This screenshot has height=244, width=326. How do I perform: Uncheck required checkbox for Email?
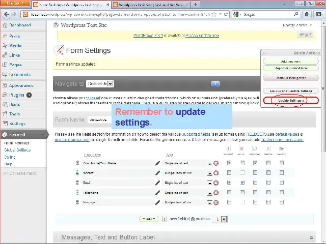coord(229,182)
